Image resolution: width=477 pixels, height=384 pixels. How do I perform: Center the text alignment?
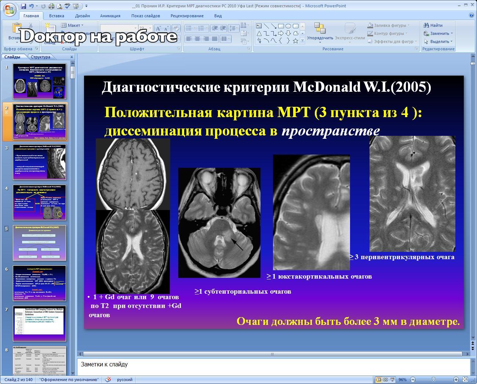point(197,39)
